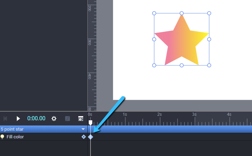
Task: Play the animation
Action: [x=18, y=119]
